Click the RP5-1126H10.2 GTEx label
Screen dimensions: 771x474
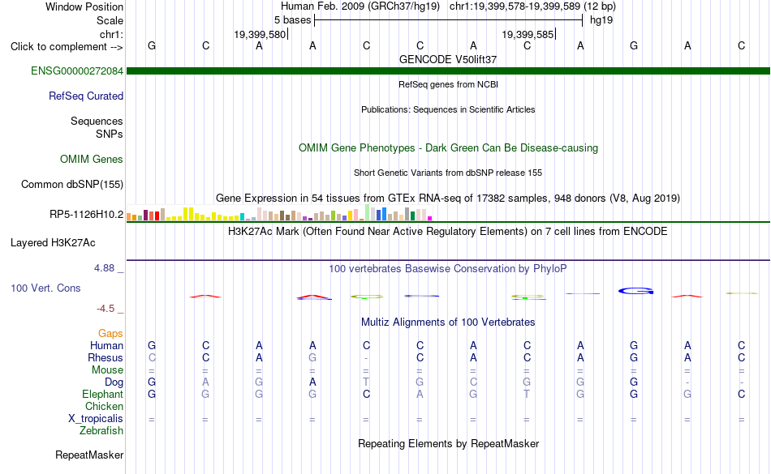(x=86, y=214)
